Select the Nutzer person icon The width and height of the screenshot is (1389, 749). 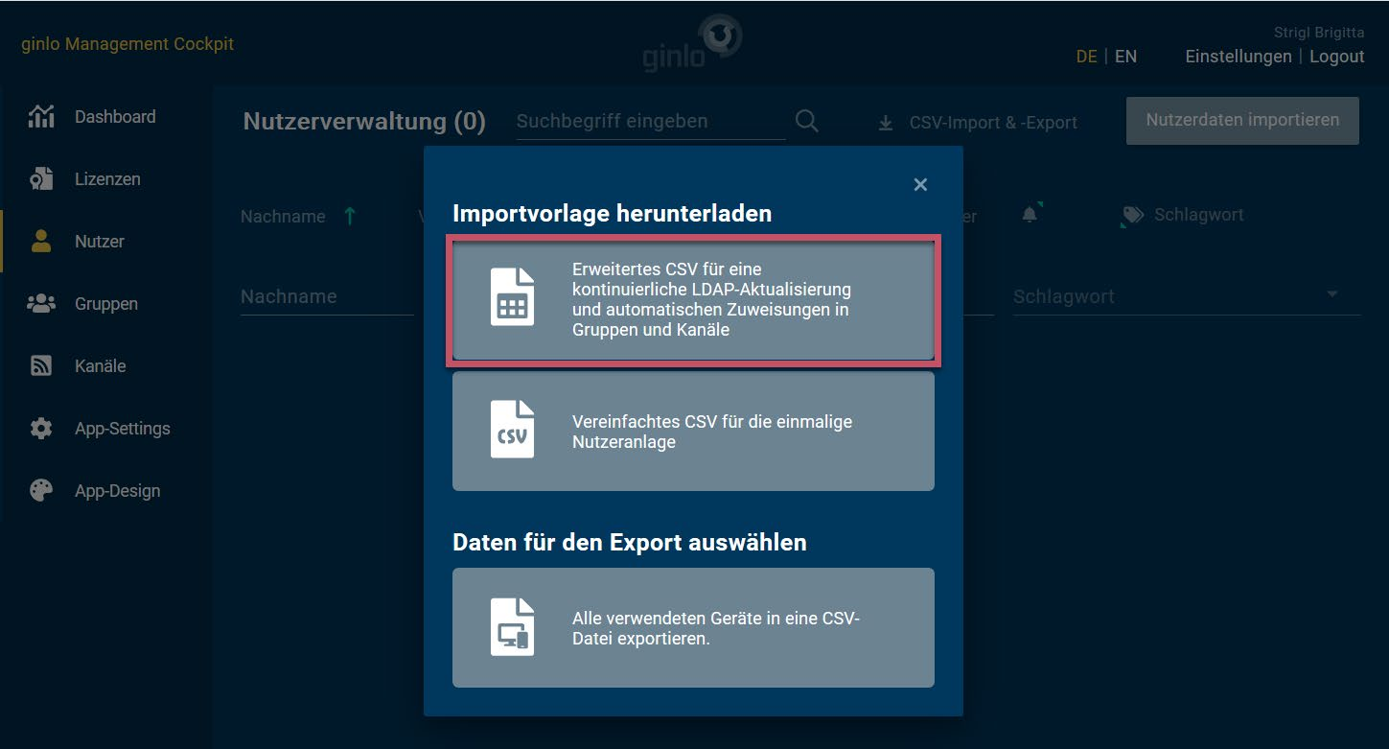coord(41,241)
